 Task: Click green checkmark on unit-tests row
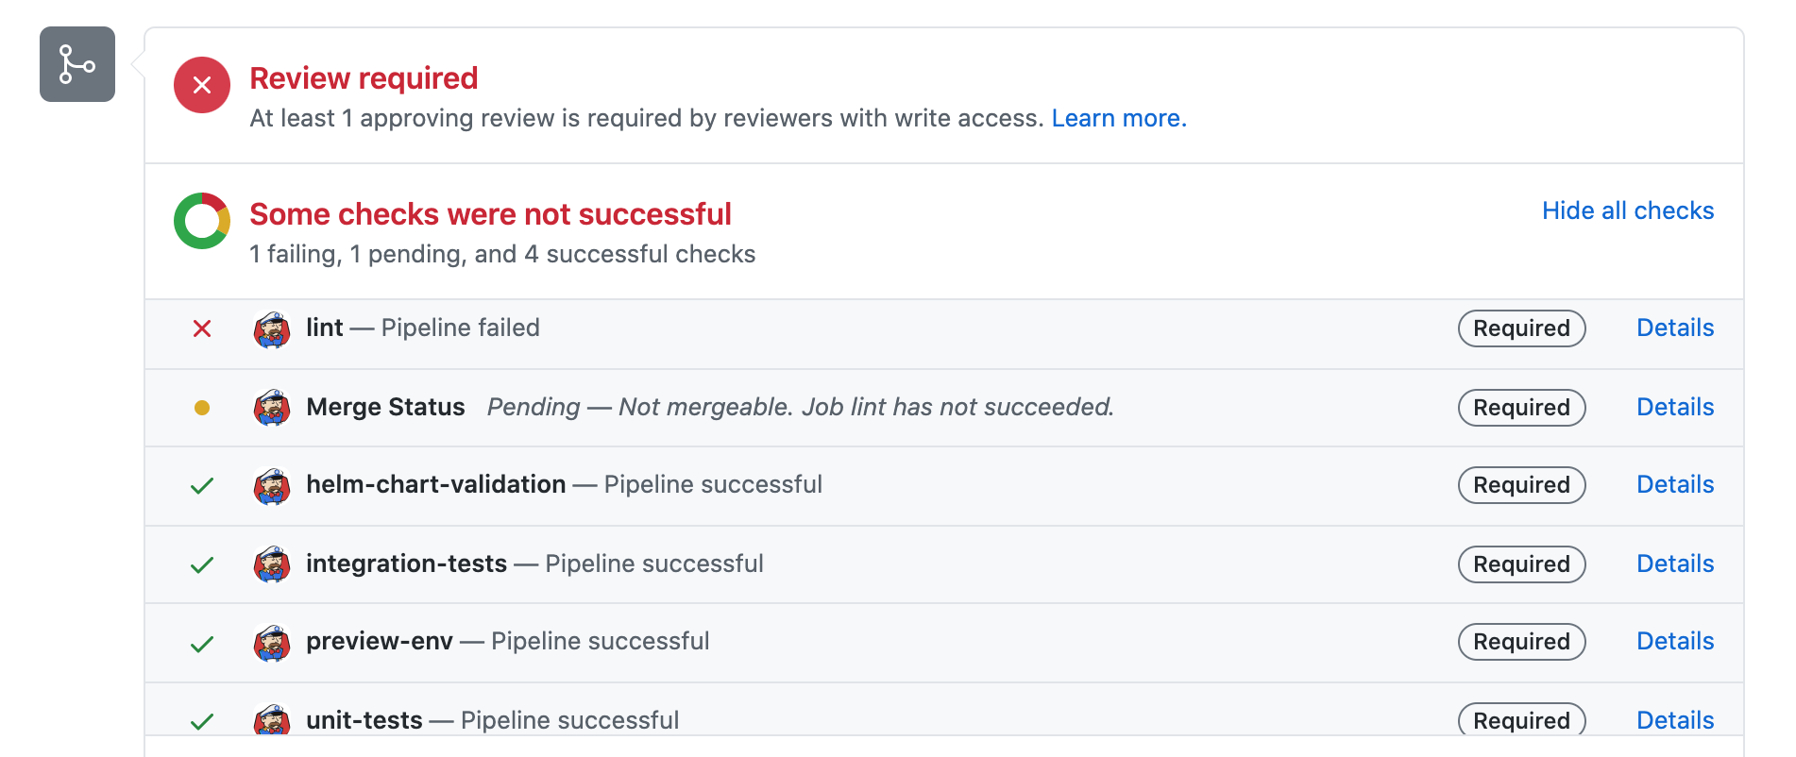[202, 722]
